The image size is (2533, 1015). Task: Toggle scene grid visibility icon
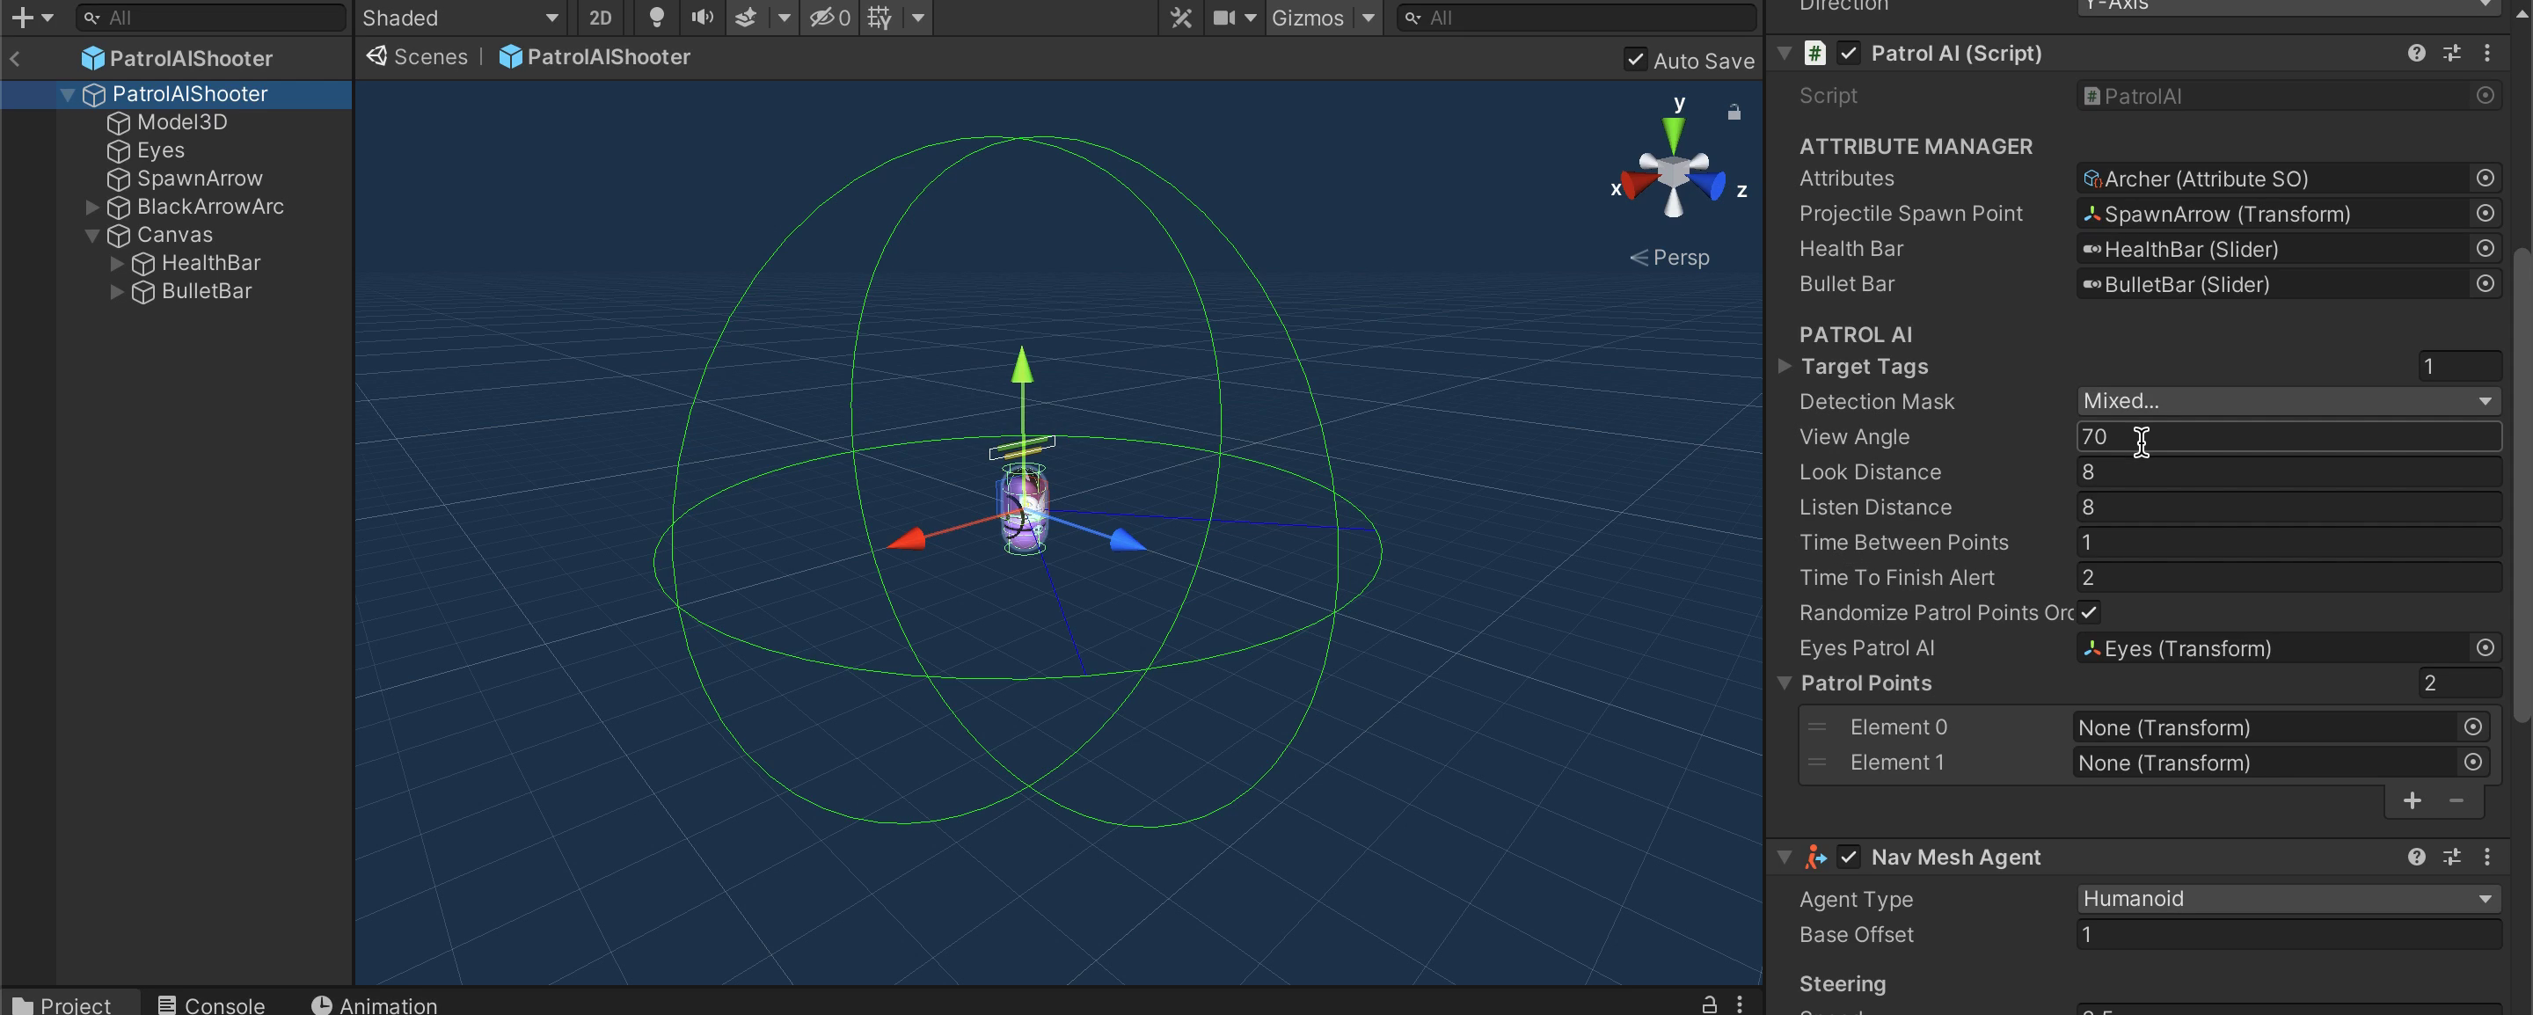tap(880, 18)
